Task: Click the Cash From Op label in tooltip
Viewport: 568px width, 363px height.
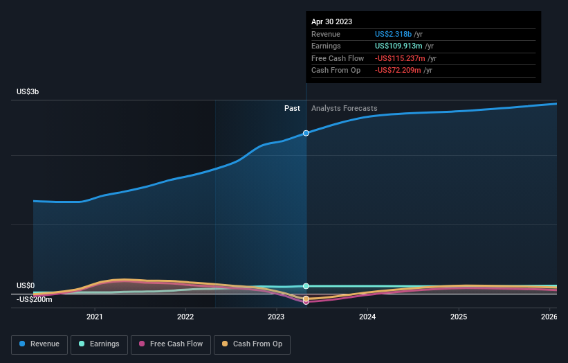Action: click(x=336, y=71)
